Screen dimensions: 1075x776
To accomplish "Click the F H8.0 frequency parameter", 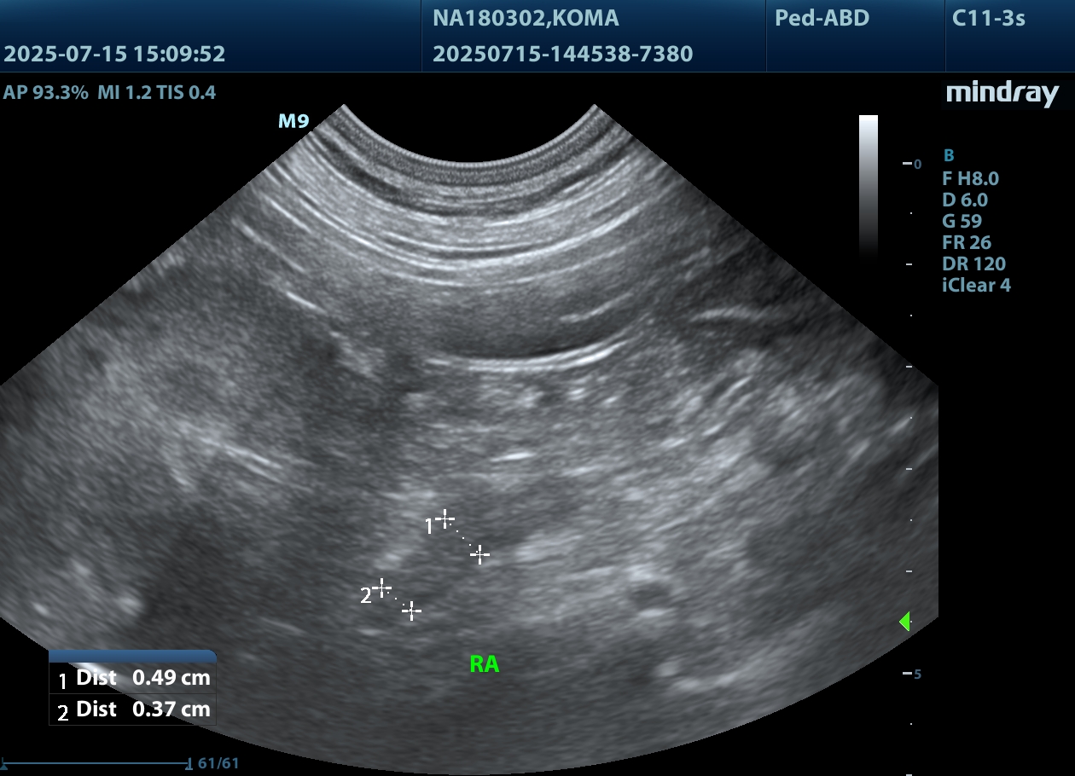I will coord(970,178).
